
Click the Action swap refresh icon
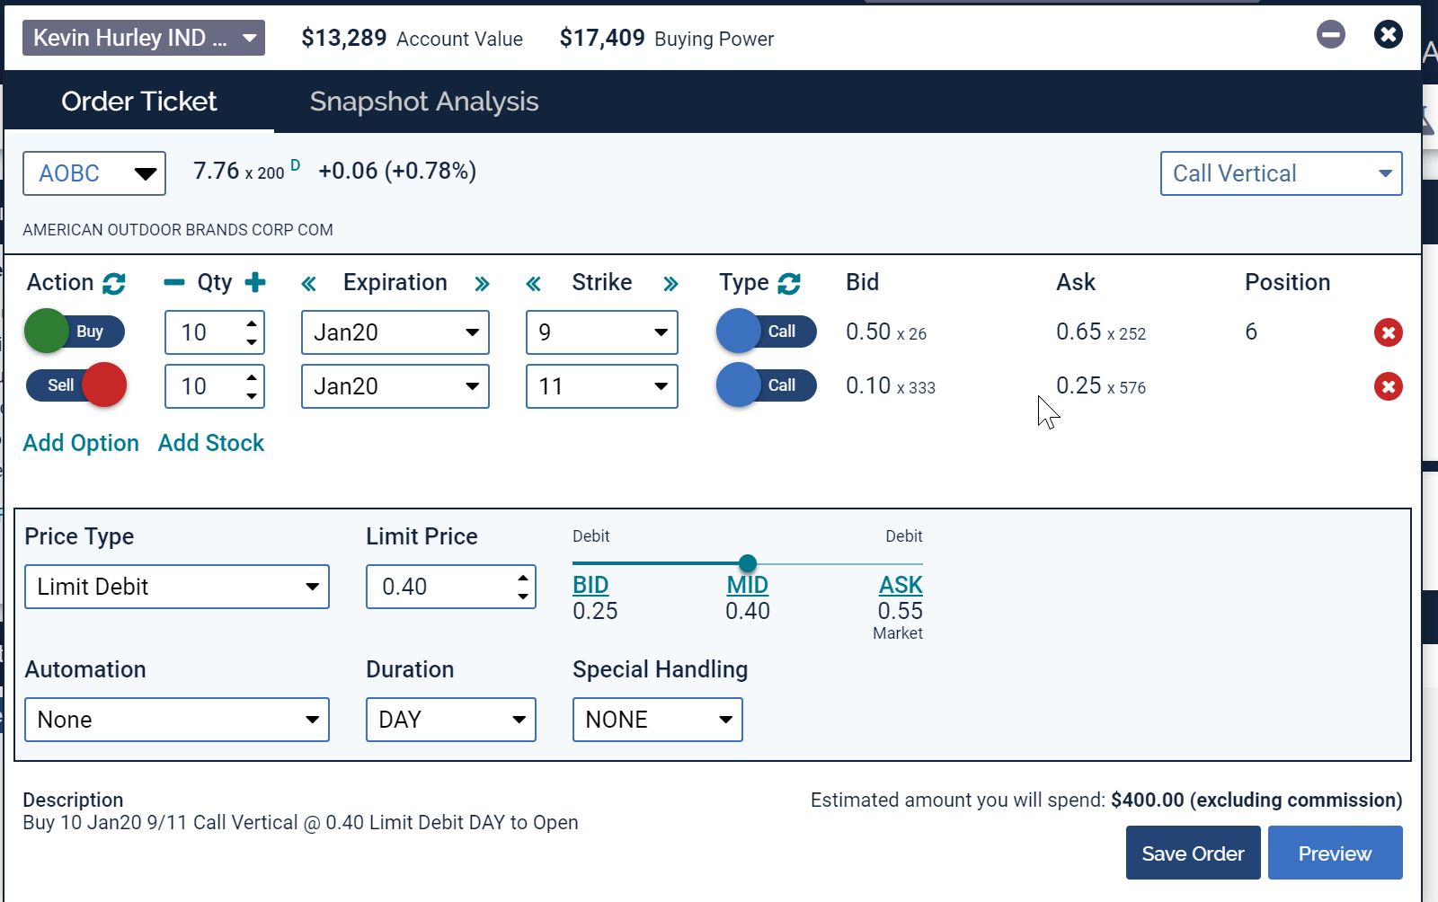[x=114, y=284]
